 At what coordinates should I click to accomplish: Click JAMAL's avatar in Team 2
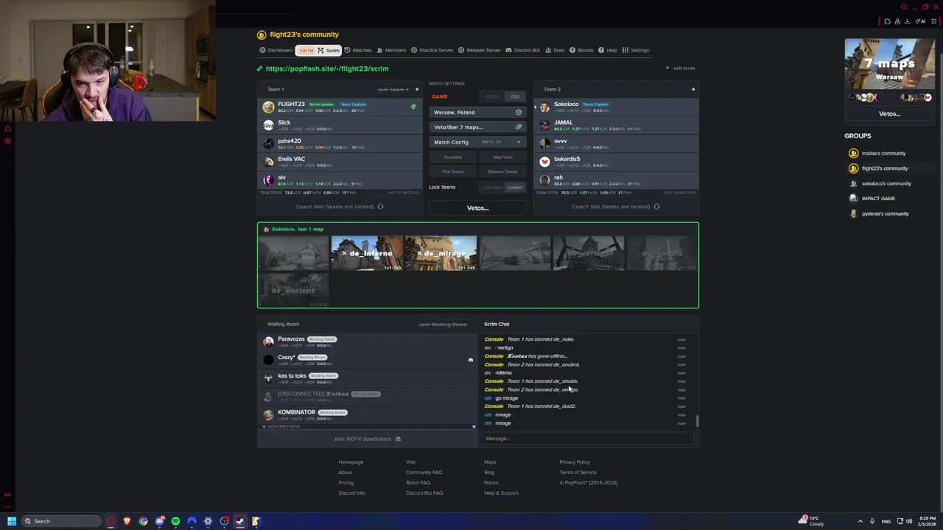click(x=544, y=125)
